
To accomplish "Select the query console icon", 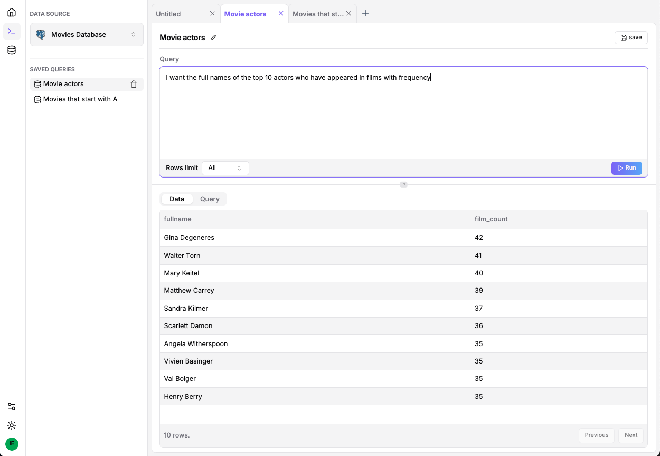I will pos(12,32).
